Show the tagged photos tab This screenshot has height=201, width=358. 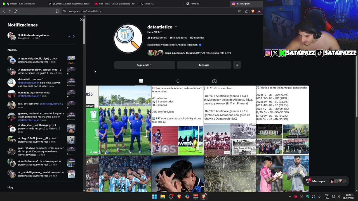[214, 81]
